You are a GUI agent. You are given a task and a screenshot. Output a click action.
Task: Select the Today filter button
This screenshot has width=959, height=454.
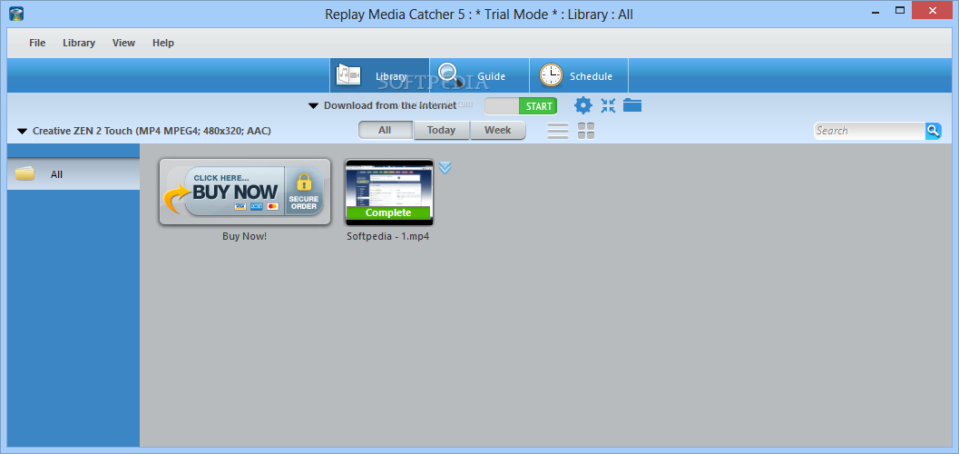click(442, 131)
